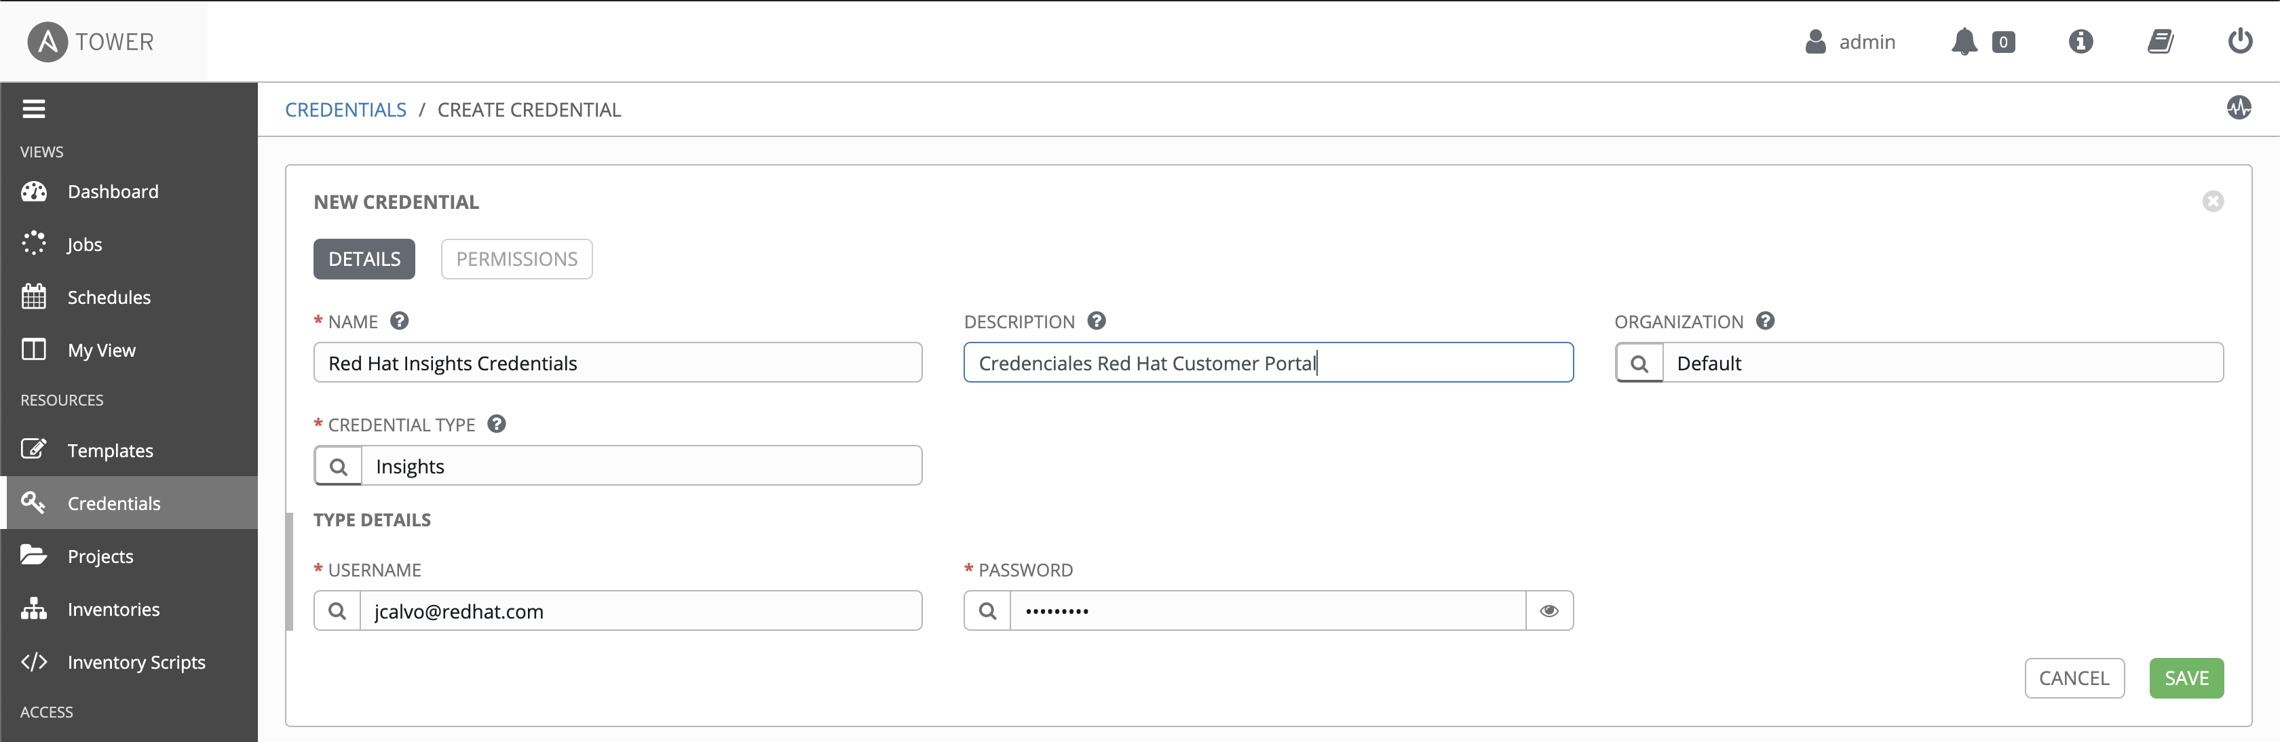Show help for the Description field
Viewport: 2280px width, 742px height.
coord(1097,321)
